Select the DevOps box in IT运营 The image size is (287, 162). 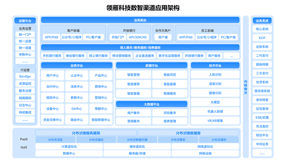pyautogui.click(x=25, y=76)
